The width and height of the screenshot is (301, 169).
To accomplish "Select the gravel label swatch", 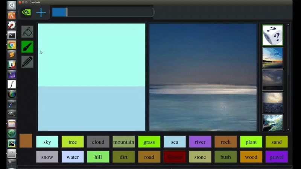I will pyautogui.click(x=277, y=157).
